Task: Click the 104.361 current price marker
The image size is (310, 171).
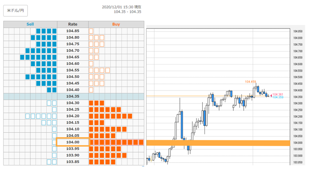Action: point(278,94)
